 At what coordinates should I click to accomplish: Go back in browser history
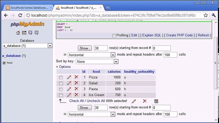6,15
